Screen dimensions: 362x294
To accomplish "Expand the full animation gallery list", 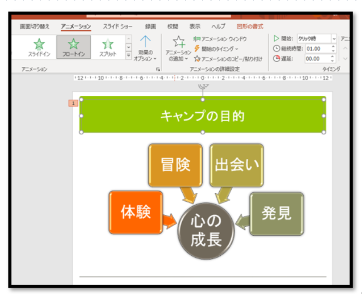I will (128, 55).
